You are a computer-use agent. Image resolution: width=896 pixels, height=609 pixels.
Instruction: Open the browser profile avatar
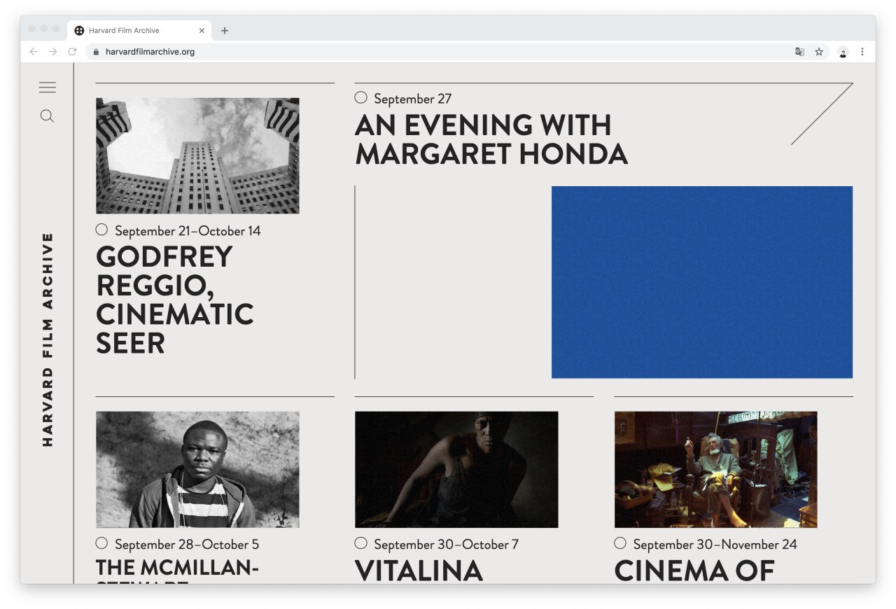pos(843,52)
